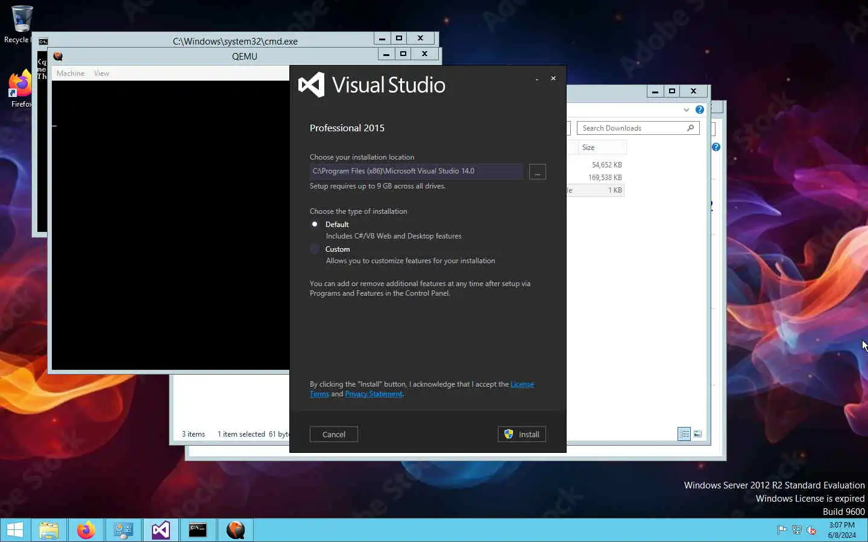Maximize the Downloads Explorer window
This screenshot has height=542, width=868.
[672, 92]
